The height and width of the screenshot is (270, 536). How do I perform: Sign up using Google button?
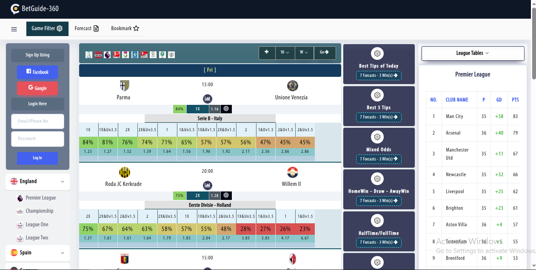point(37,88)
